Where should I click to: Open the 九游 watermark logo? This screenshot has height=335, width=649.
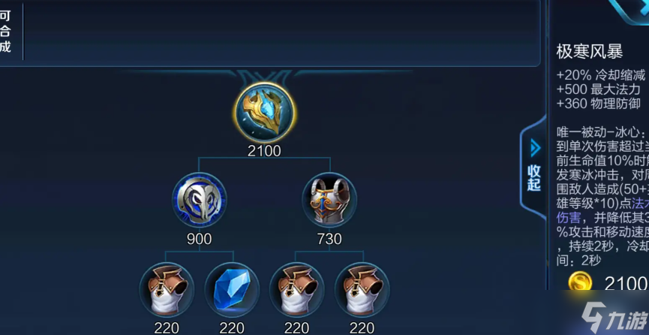[x=614, y=317]
